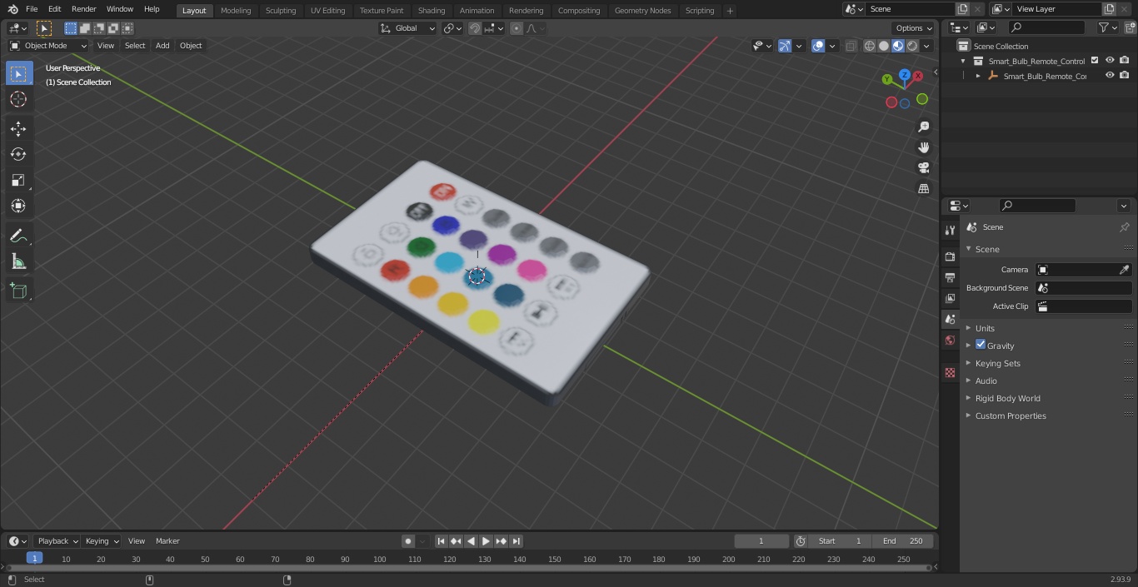Switch to the UV Editing workspace tab

327,11
